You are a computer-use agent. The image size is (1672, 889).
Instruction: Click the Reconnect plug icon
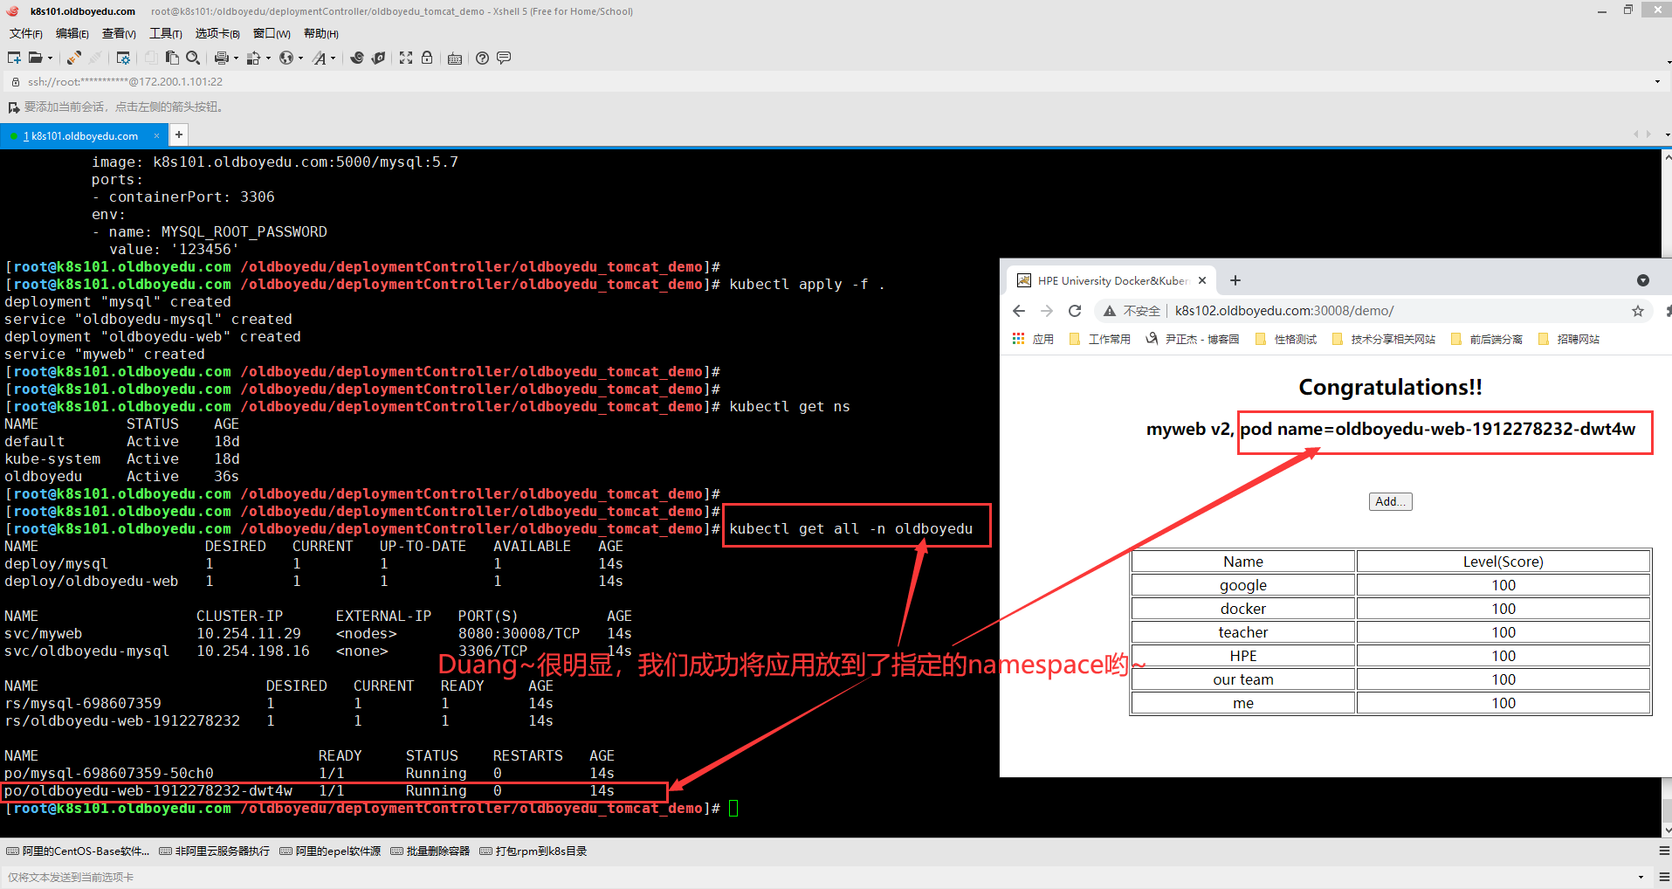[74, 58]
